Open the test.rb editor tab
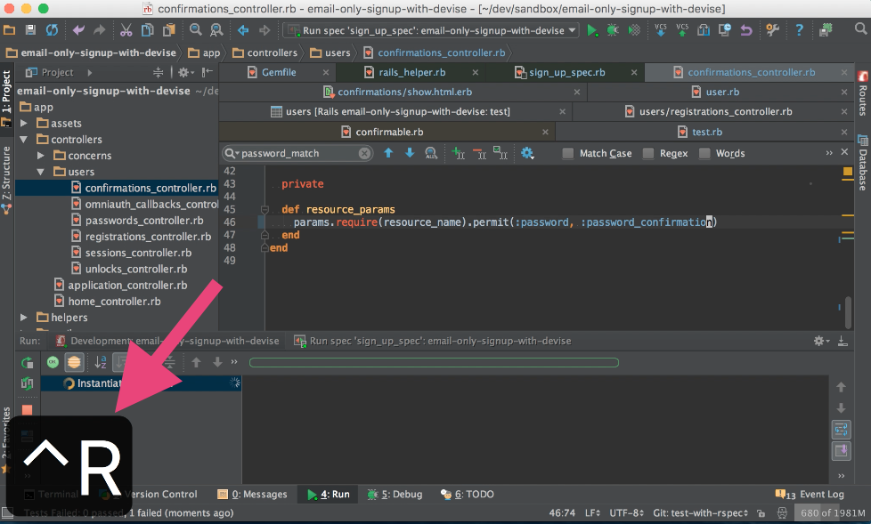The height and width of the screenshot is (524, 871). pos(706,132)
